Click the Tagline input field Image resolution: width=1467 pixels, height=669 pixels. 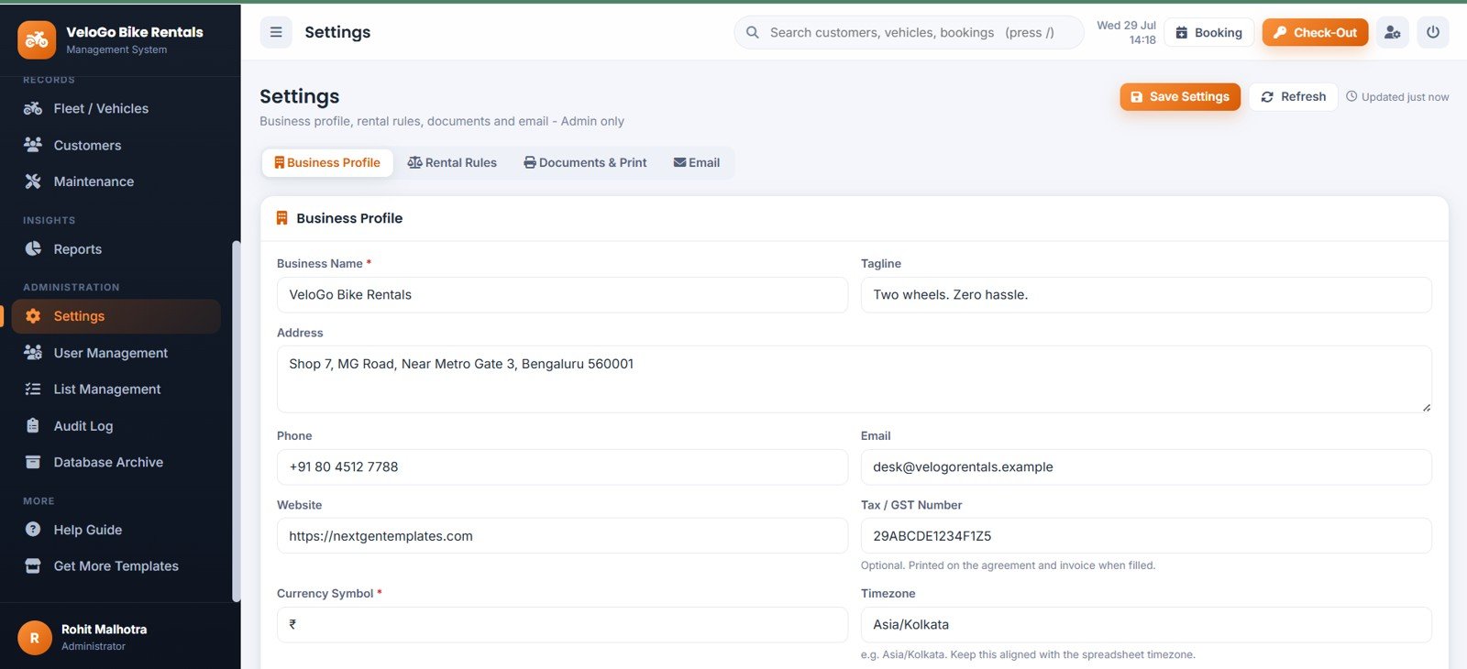pos(1146,294)
